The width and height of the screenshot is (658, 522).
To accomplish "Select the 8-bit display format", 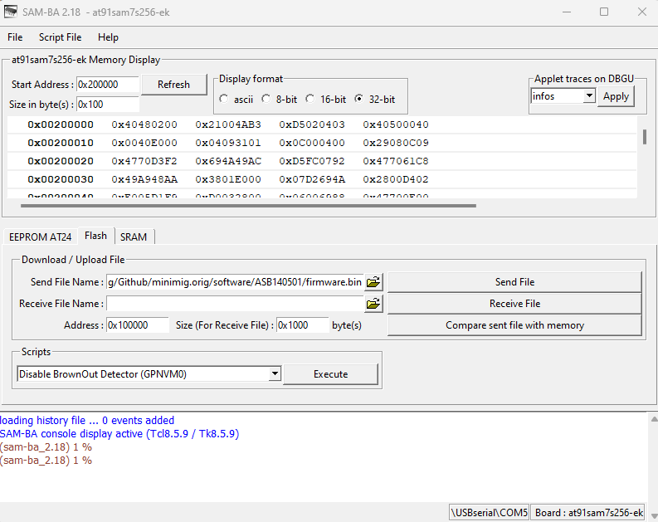I will [x=266, y=100].
